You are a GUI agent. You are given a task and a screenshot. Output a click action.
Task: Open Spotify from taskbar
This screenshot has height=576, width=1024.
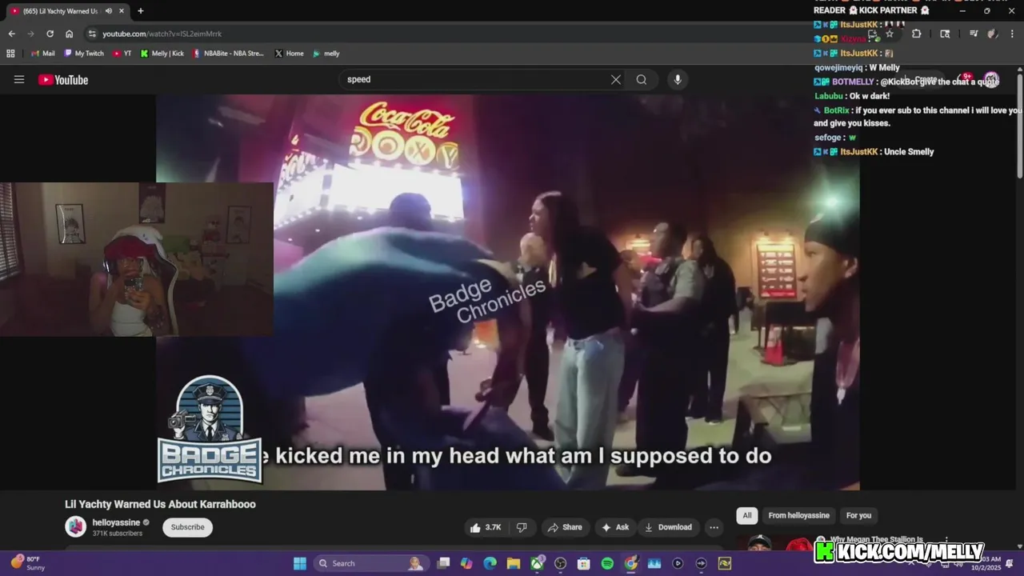point(607,563)
